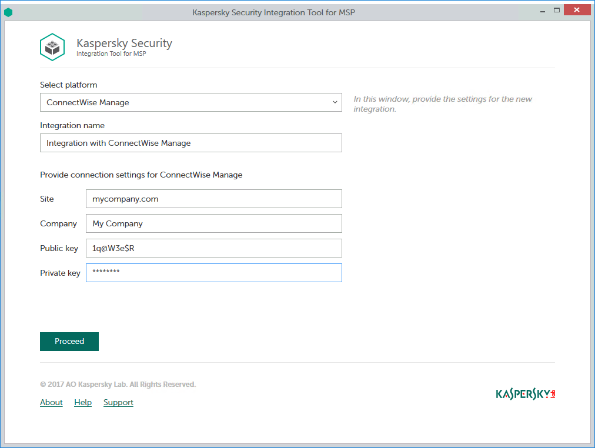The height and width of the screenshot is (448, 595).
Task: Click the Kaspersky Security hexagon logo
Action: tap(52, 47)
